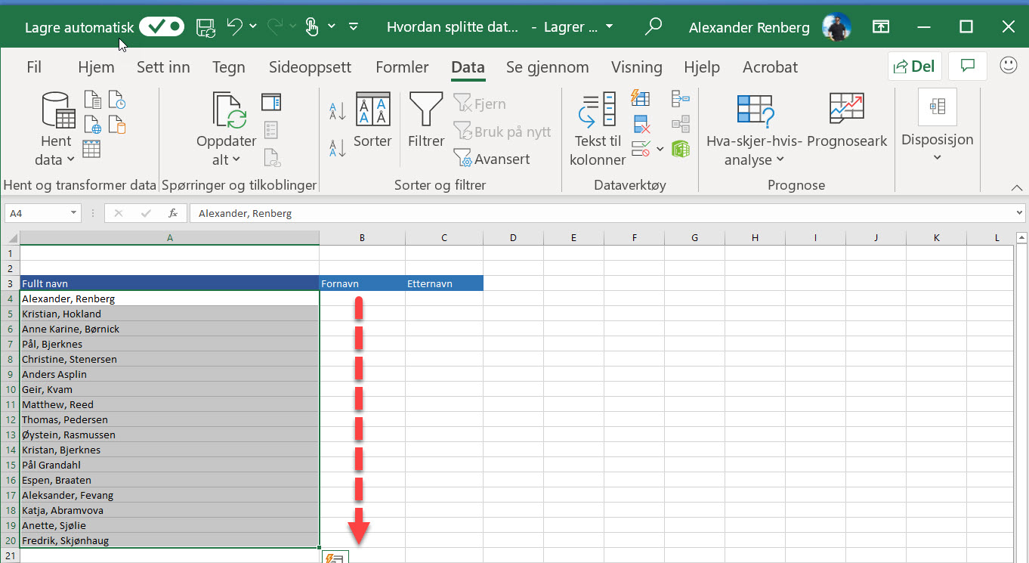Viewport: 1029px width, 563px height.
Task: Switch to the Formler tab
Action: [402, 67]
